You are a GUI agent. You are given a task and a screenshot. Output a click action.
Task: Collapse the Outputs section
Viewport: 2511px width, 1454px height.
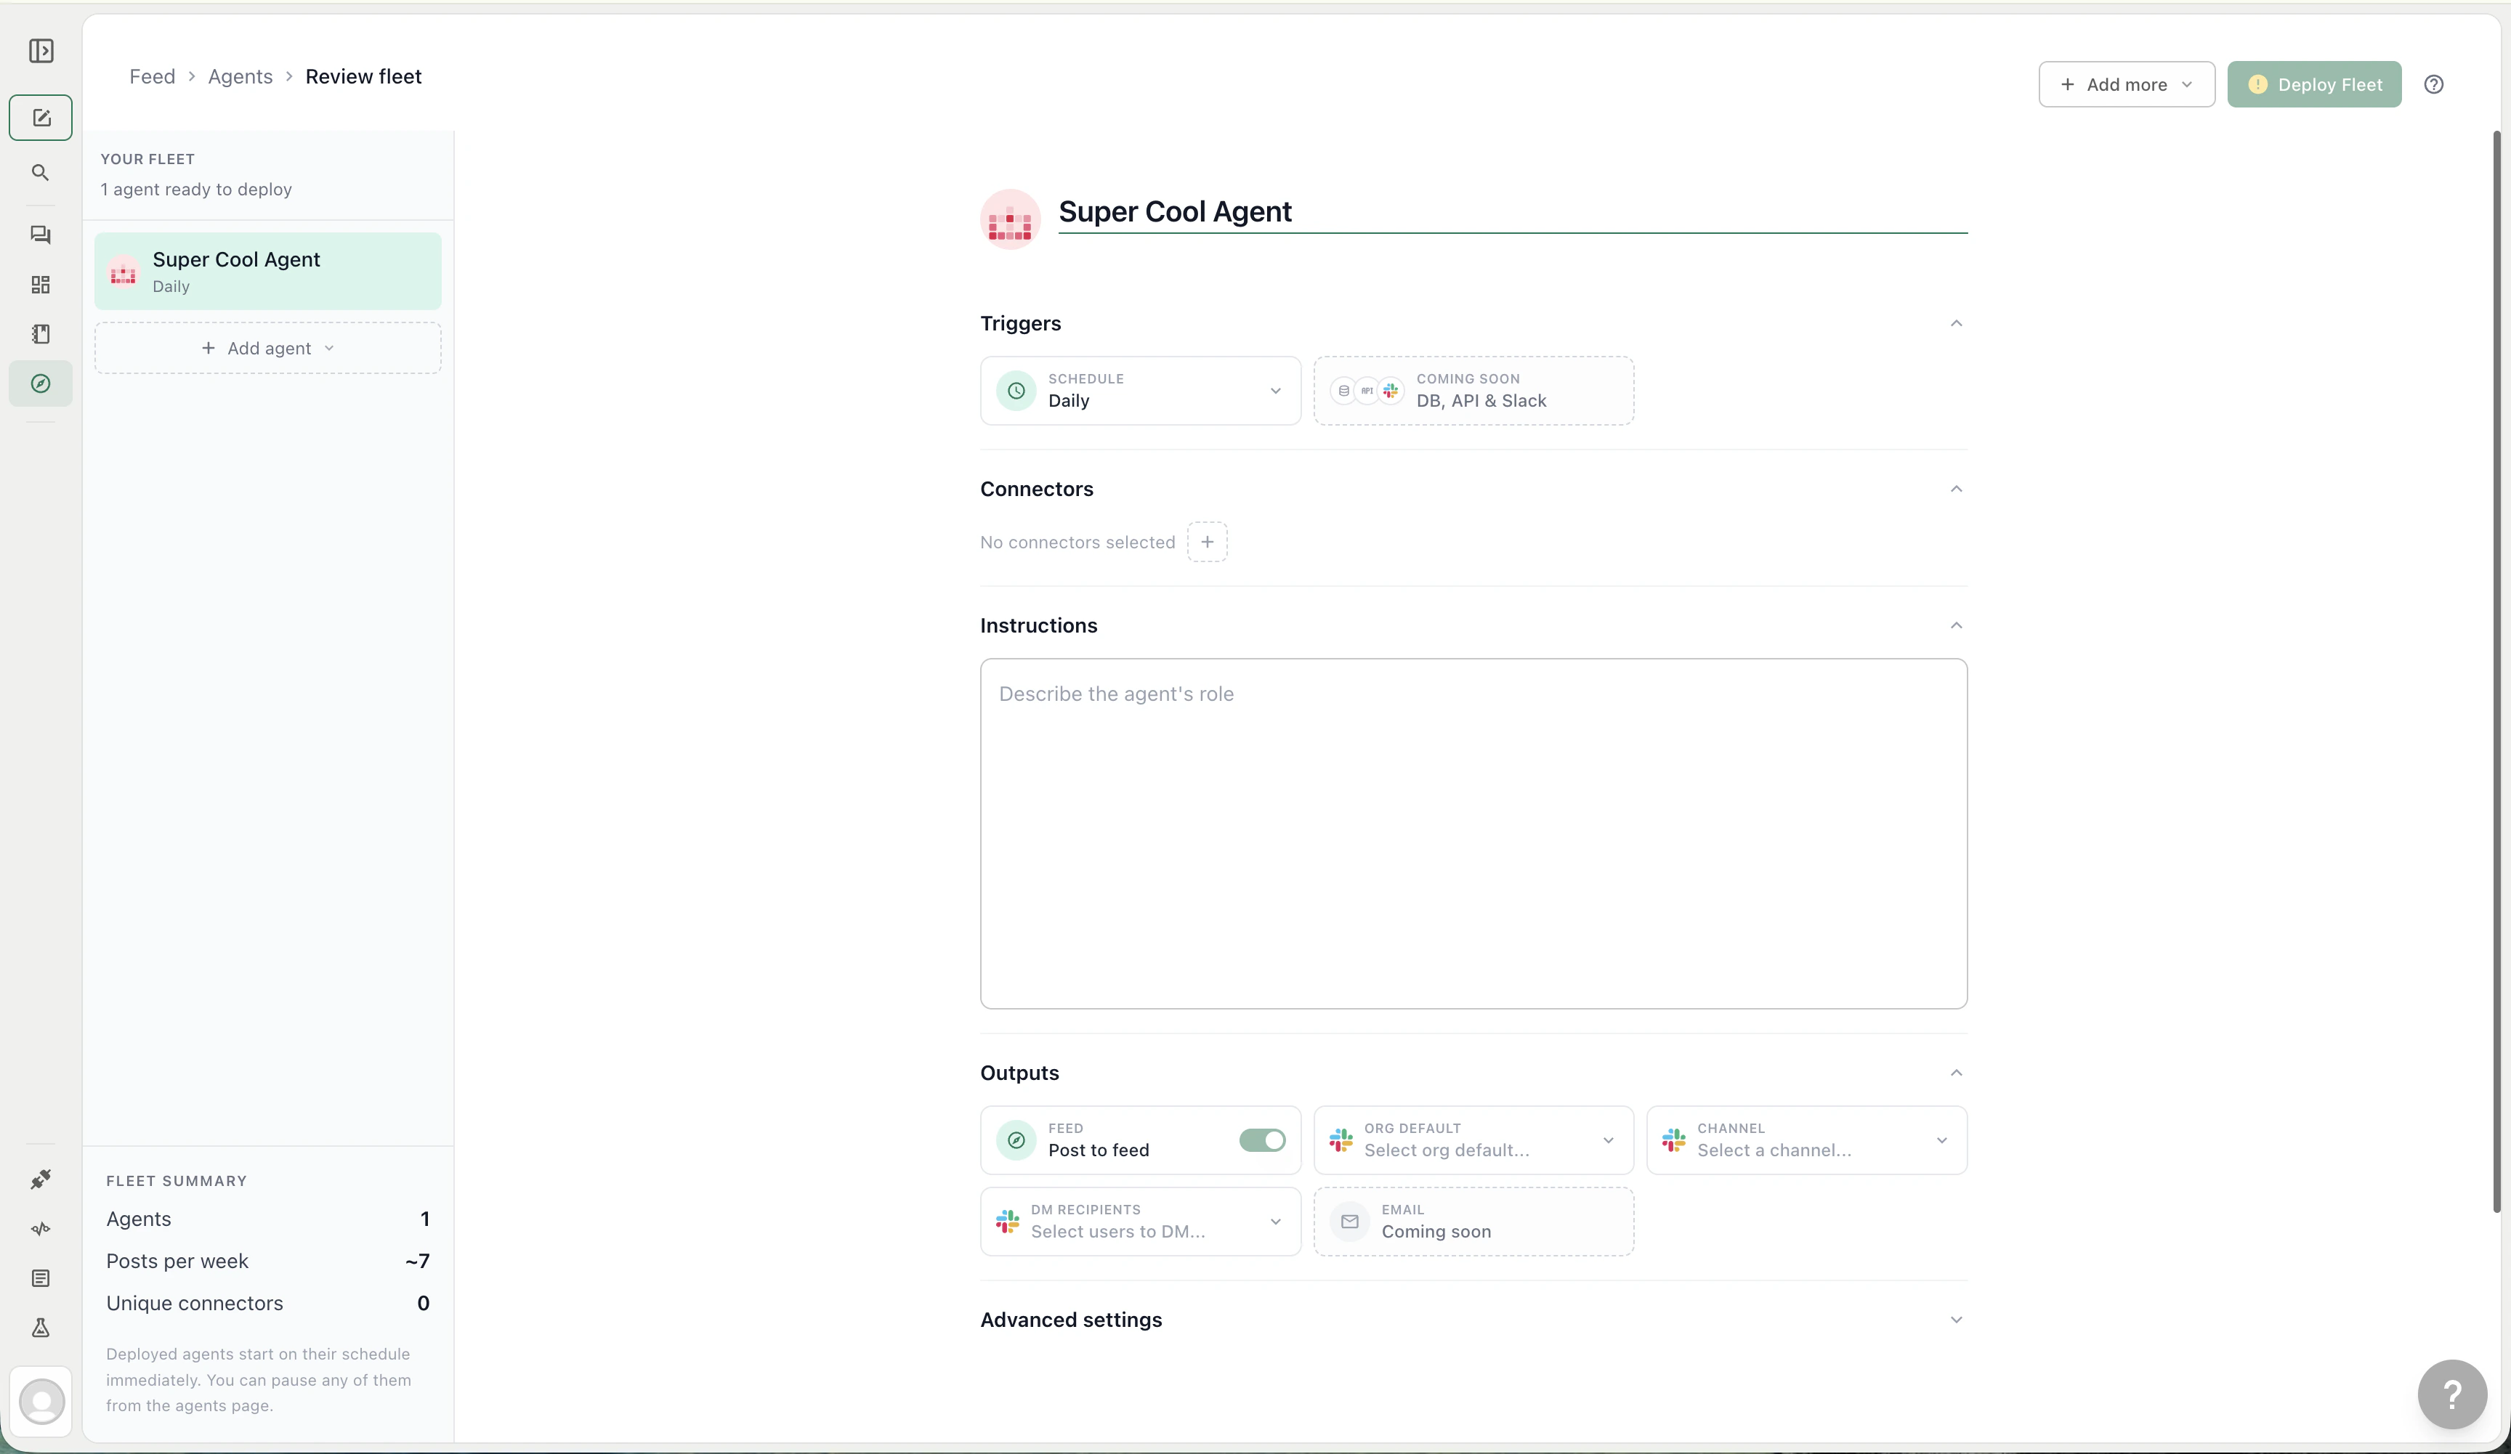click(x=1956, y=1073)
